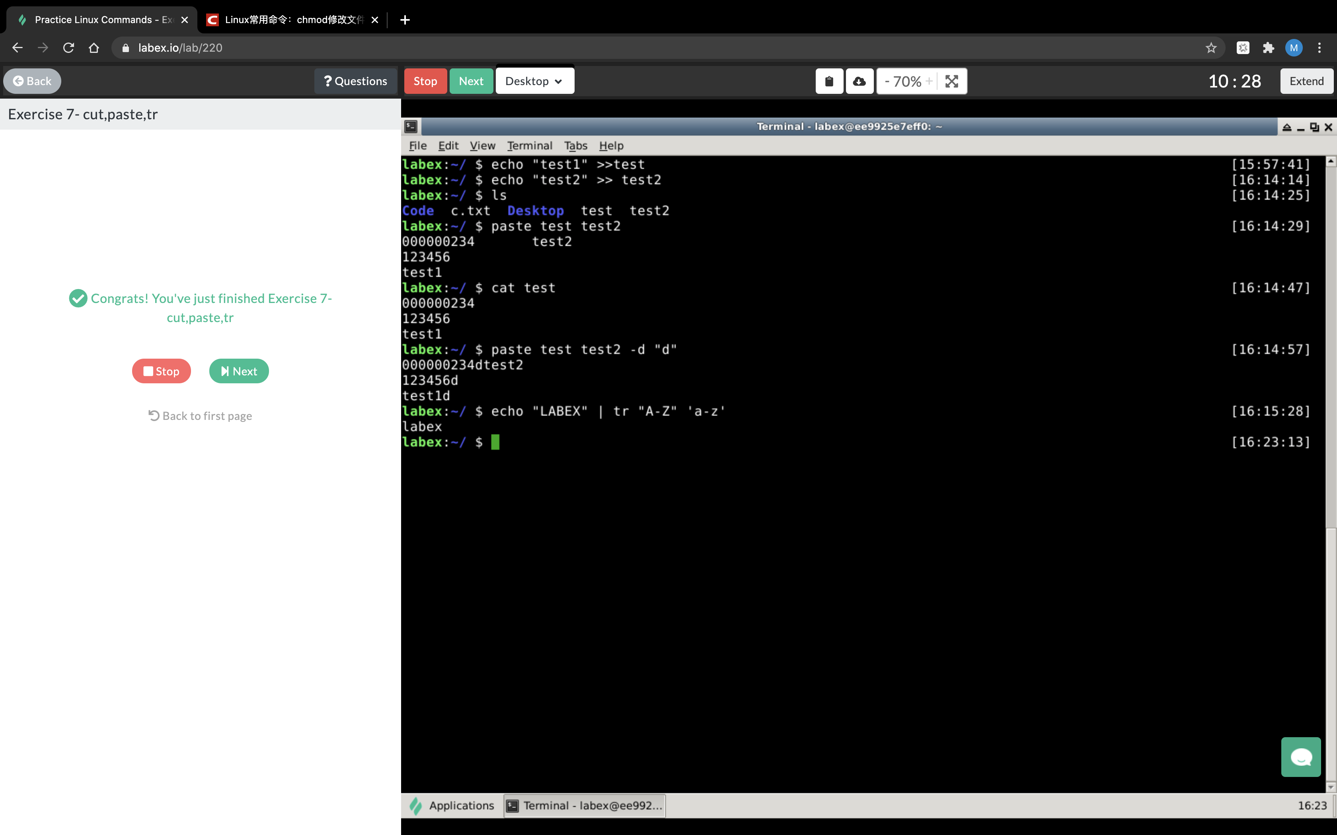
Task: Click the Back navigation arrow button
Action: coord(18,47)
